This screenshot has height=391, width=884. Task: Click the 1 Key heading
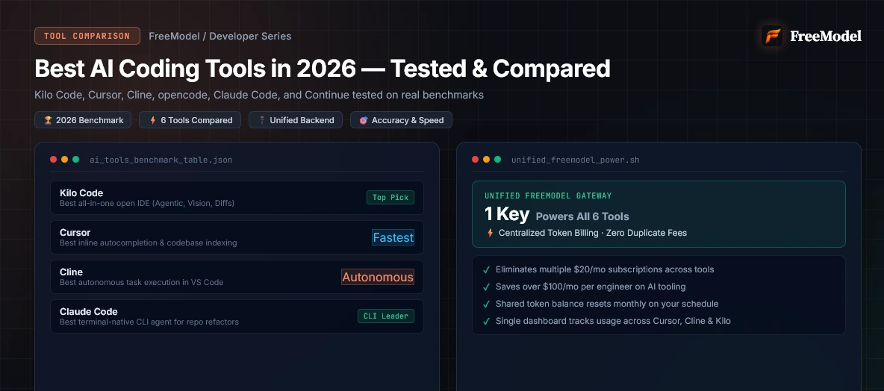507,215
